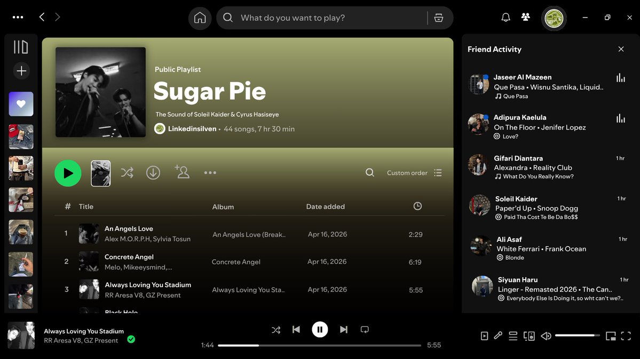Play the Sugar Pie playlist
Image resolution: width=640 pixels, height=359 pixels.
[68, 173]
